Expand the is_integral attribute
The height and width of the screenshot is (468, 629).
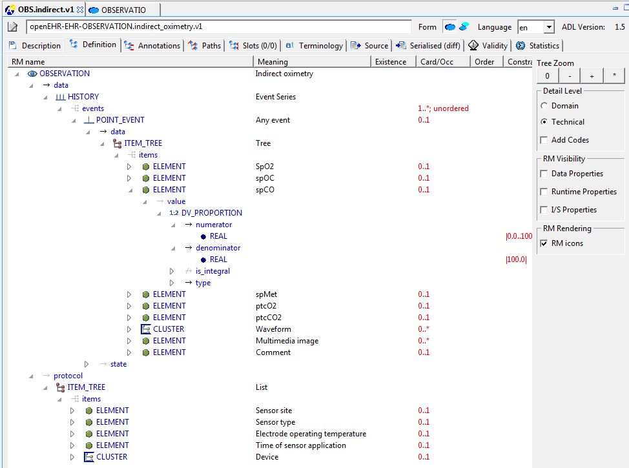point(172,272)
